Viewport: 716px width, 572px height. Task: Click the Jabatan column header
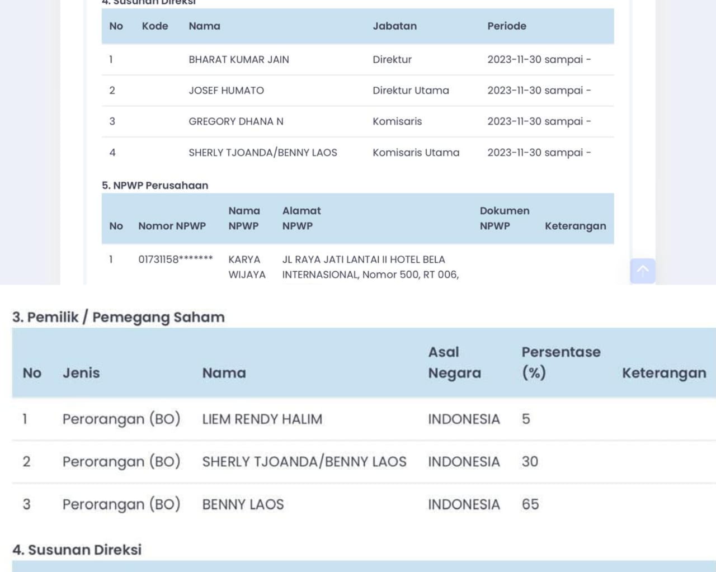point(394,26)
